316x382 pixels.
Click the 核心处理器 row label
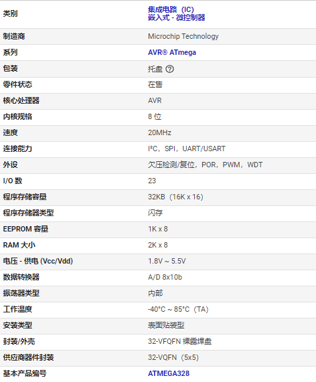[x=21, y=100]
